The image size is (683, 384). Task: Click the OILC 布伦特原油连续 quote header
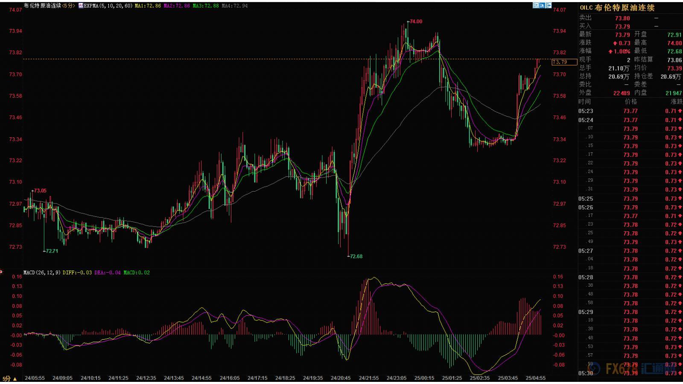coord(617,8)
